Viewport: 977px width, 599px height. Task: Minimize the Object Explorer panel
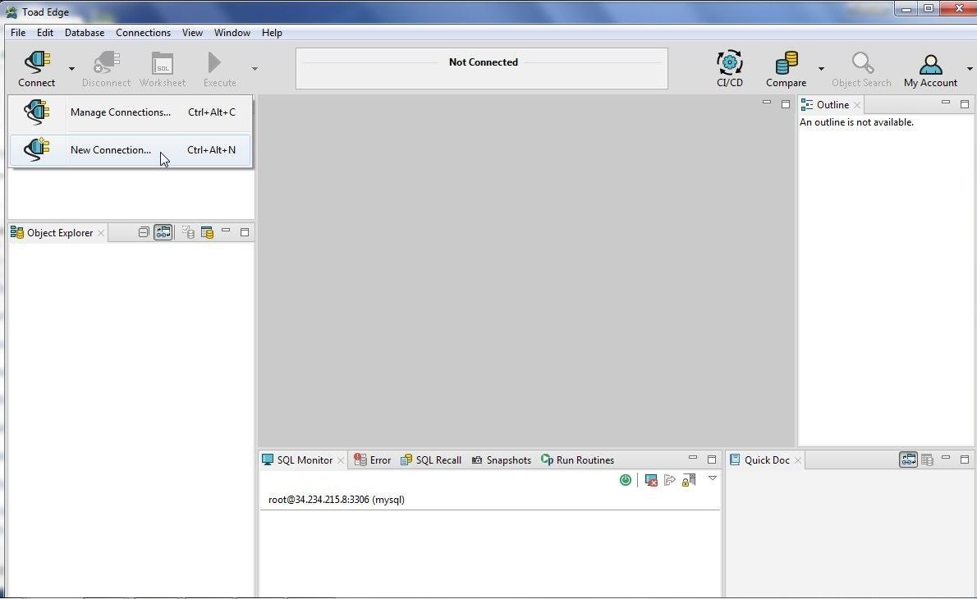pos(226,231)
